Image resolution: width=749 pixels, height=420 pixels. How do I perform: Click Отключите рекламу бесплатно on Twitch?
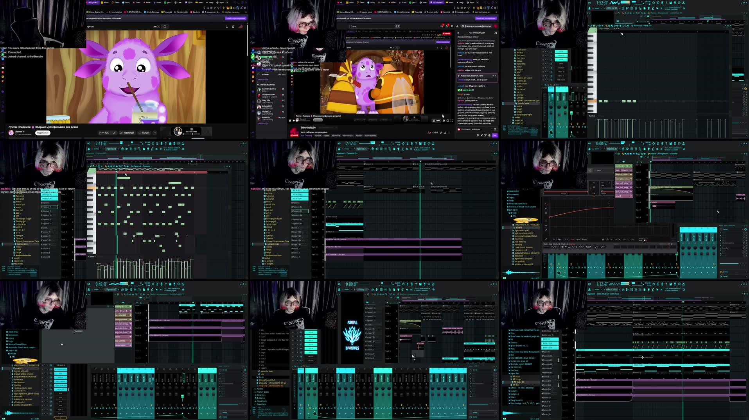[476, 26]
